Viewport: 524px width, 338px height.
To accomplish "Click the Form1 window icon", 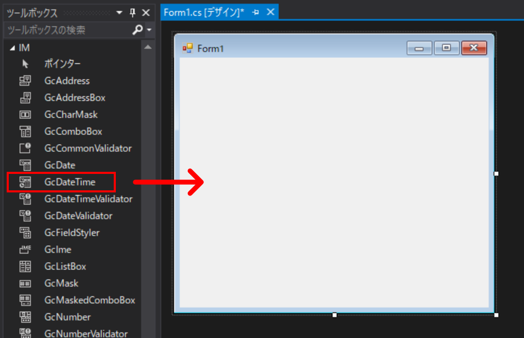I will 187,48.
